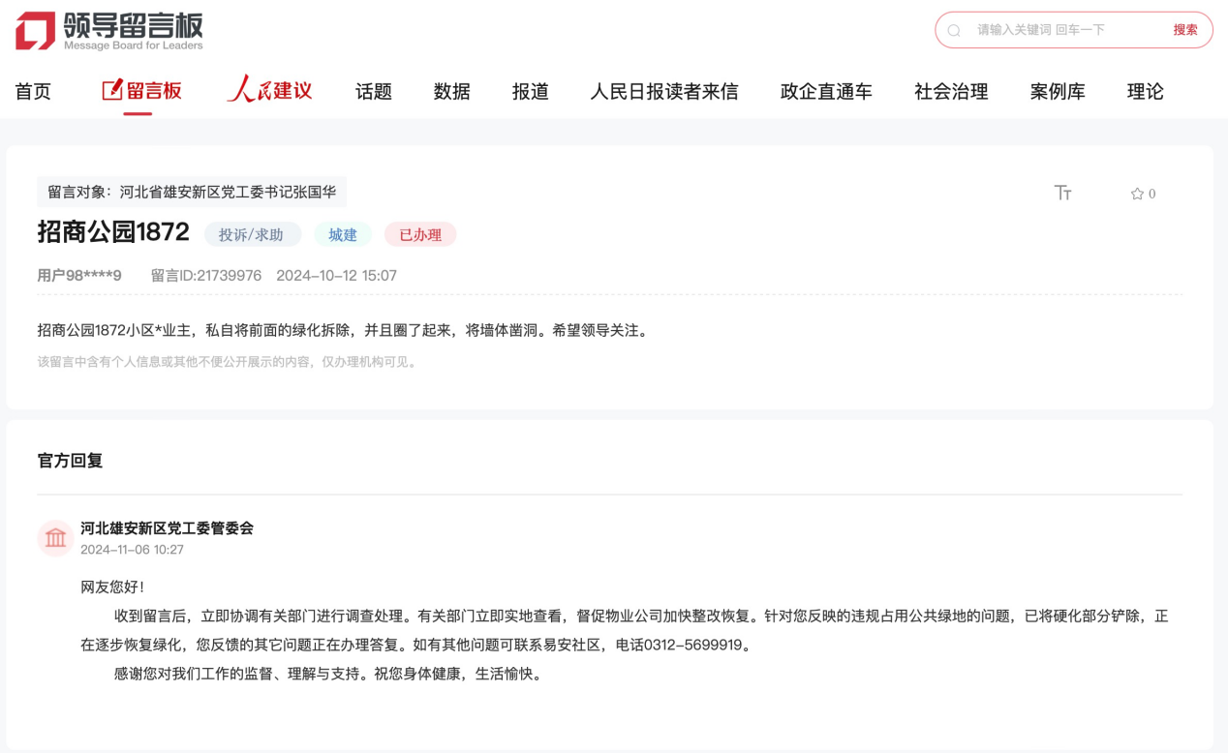Click the 已办理 status tag
The height and width of the screenshot is (753, 1228).
pos(420,234)
